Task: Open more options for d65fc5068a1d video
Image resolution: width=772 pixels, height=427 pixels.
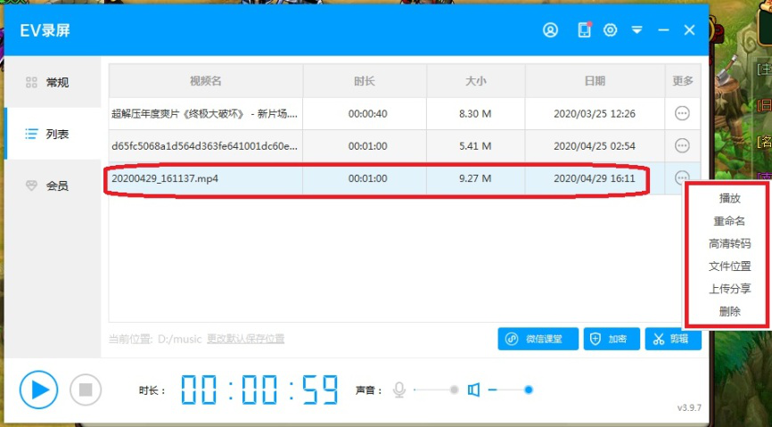Action: click(682, 146)
